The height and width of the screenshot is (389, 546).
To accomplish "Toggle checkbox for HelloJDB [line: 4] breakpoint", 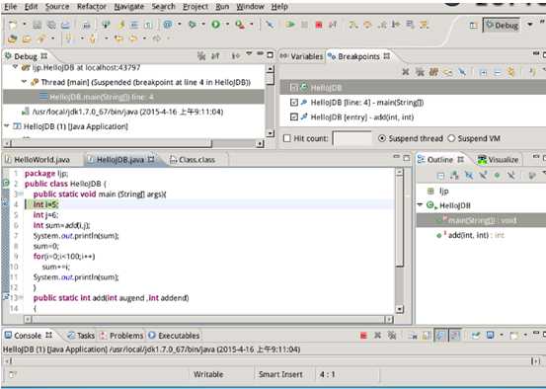I will click(x=294, y=103).
